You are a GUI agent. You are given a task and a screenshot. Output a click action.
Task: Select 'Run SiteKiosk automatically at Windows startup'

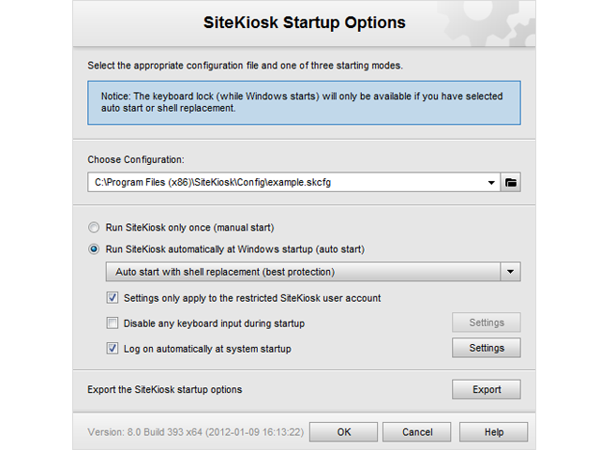tap(94, 249)
